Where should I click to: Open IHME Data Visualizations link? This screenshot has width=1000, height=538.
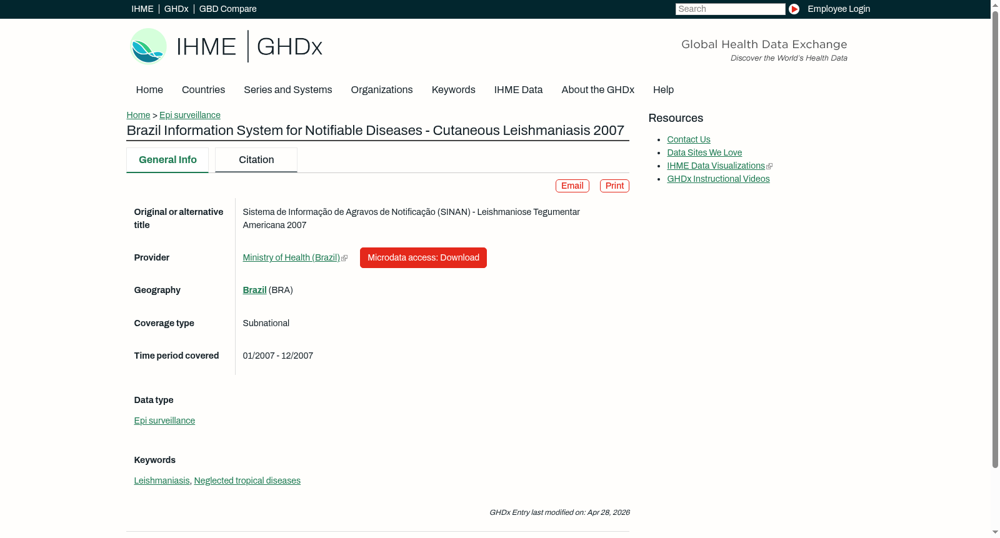pos(716,166)
